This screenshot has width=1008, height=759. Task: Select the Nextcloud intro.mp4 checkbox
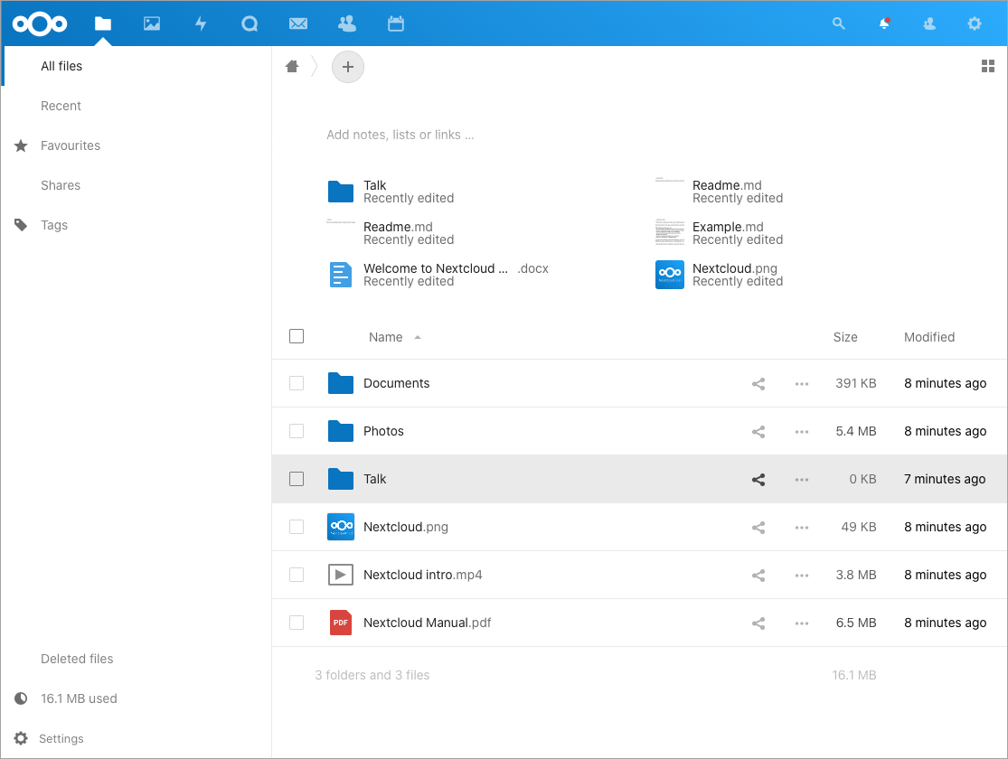297,575
